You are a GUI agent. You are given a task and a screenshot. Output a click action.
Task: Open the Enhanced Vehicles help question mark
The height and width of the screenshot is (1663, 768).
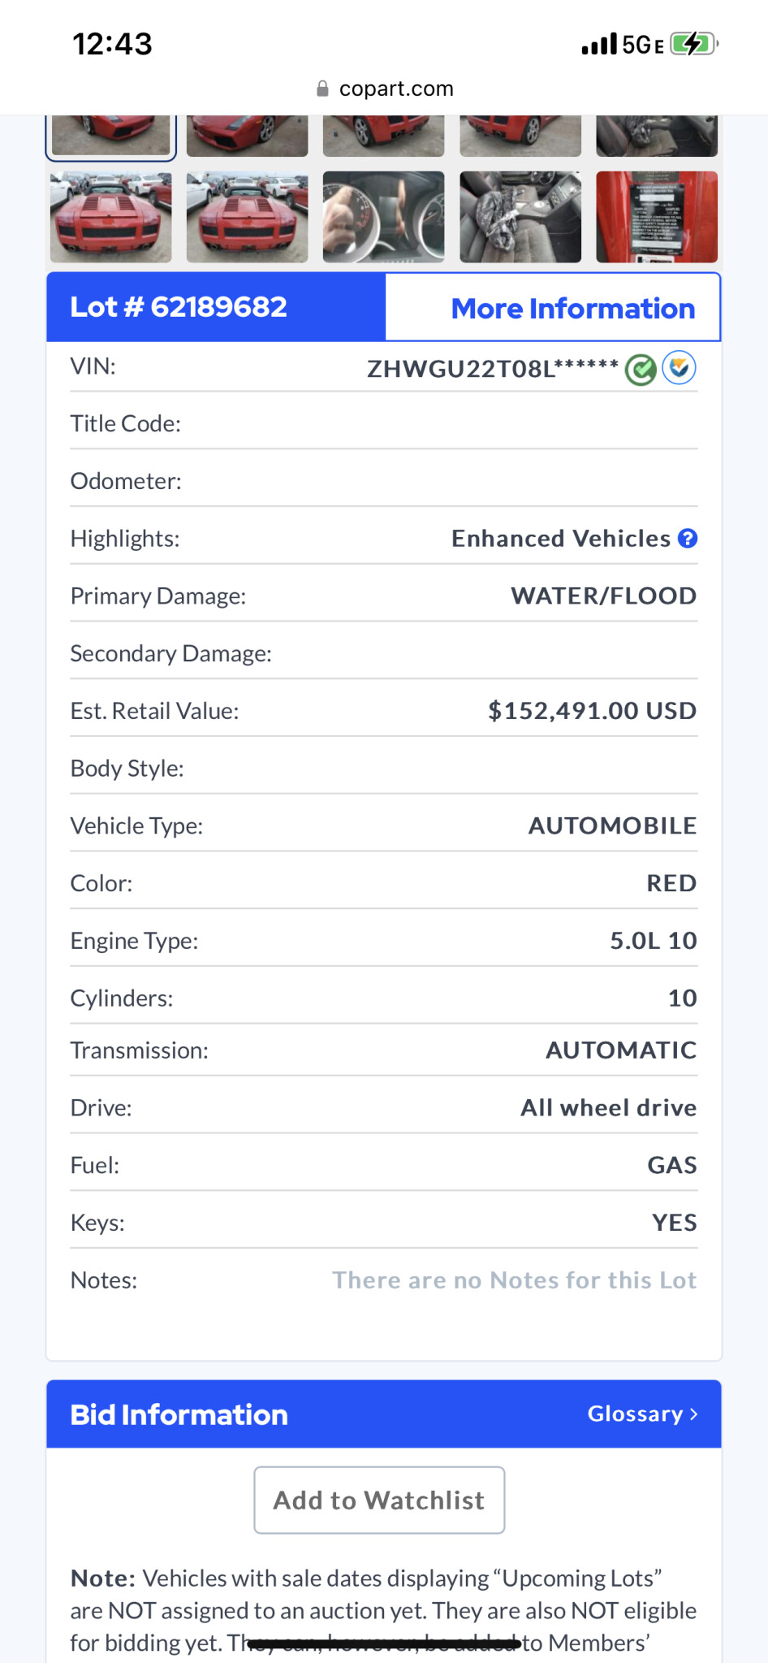click(688, 539)
